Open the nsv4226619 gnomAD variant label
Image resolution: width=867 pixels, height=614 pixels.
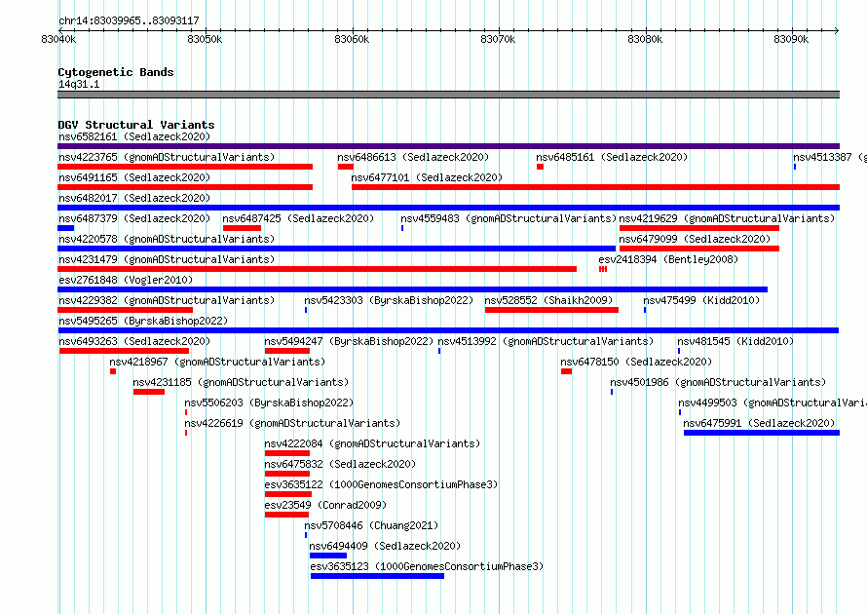[292, 423]
